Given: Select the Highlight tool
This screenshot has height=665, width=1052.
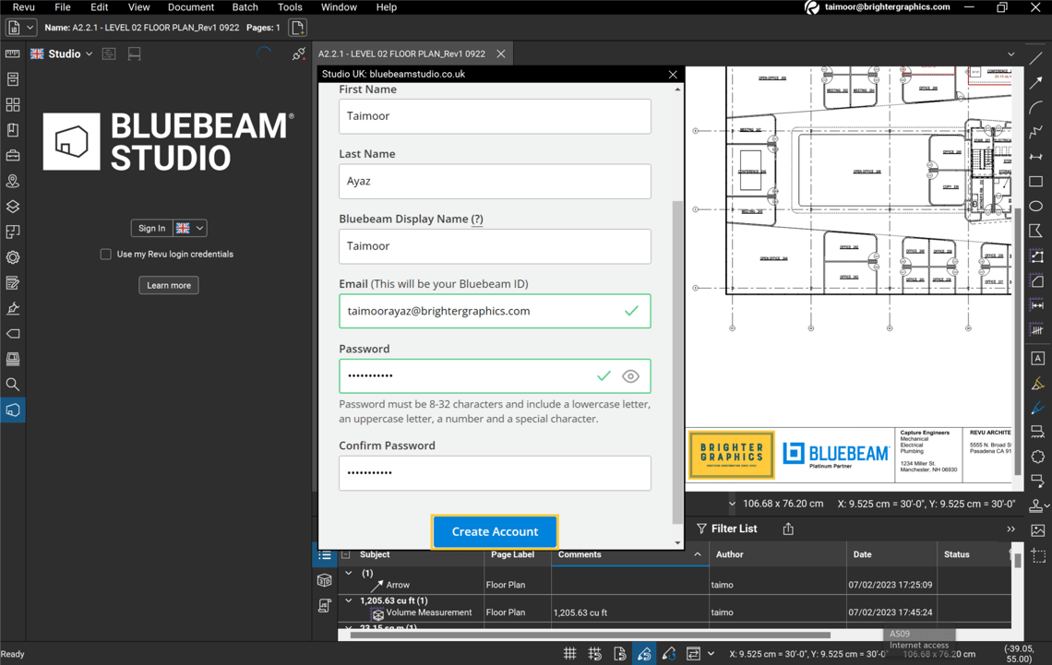Looking at the screenshot, I should point(1037,384).
